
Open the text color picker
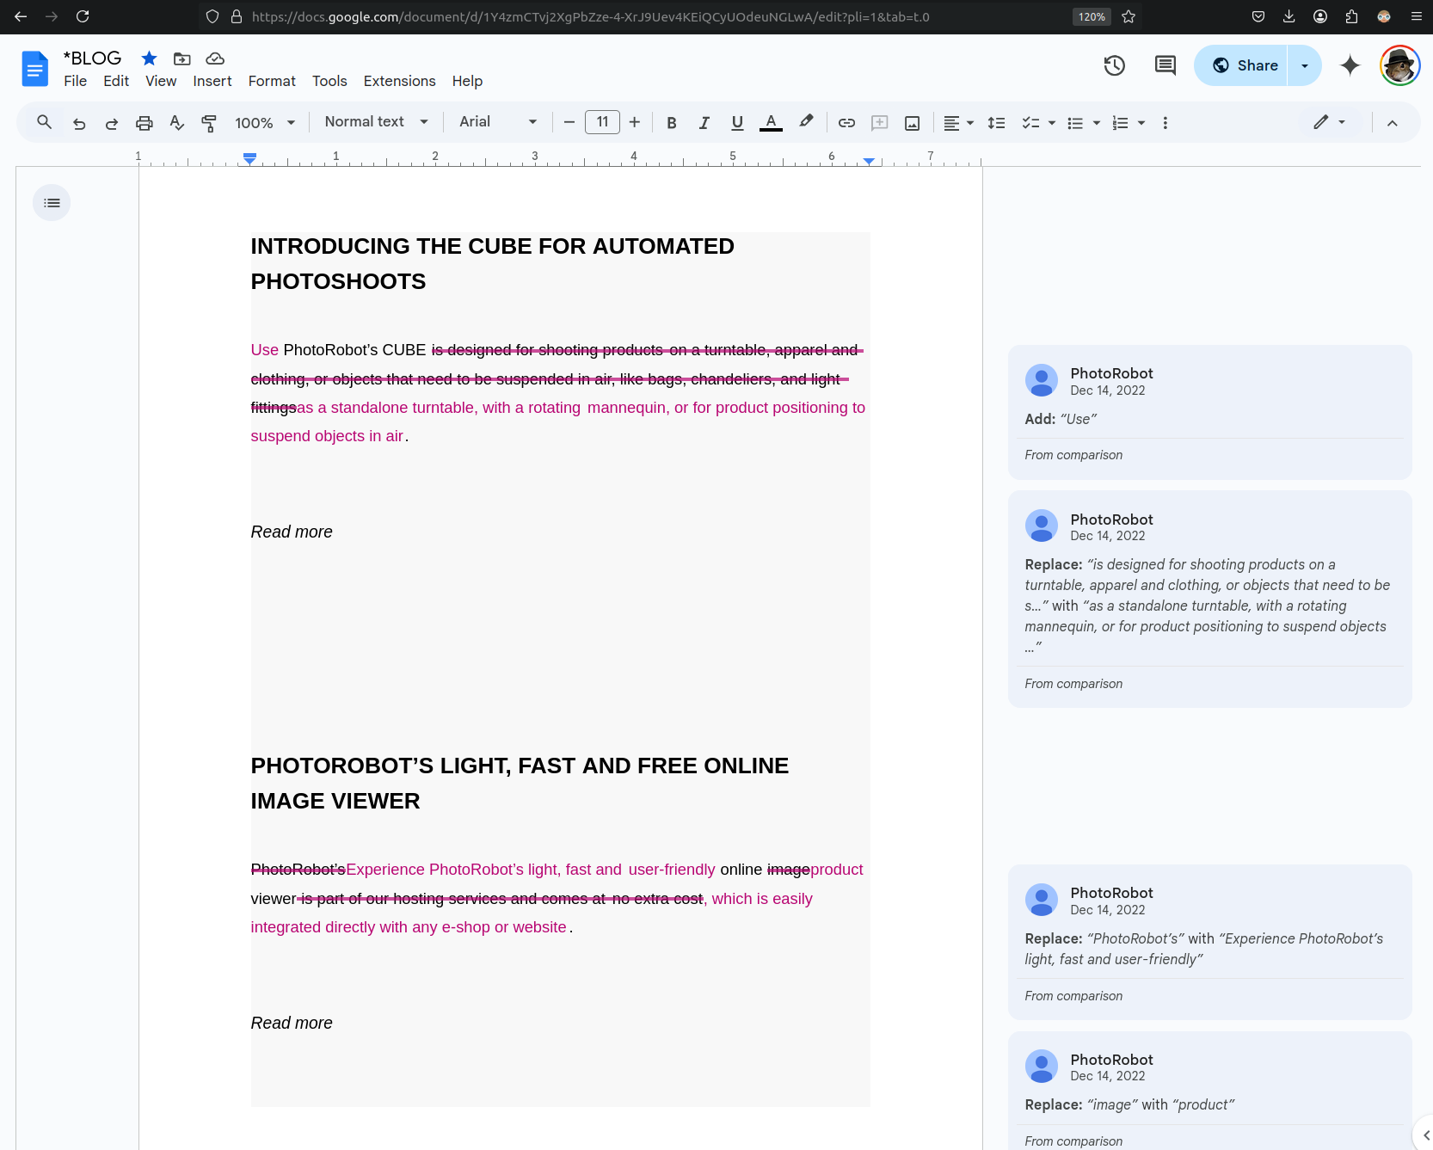pos(772,123)
